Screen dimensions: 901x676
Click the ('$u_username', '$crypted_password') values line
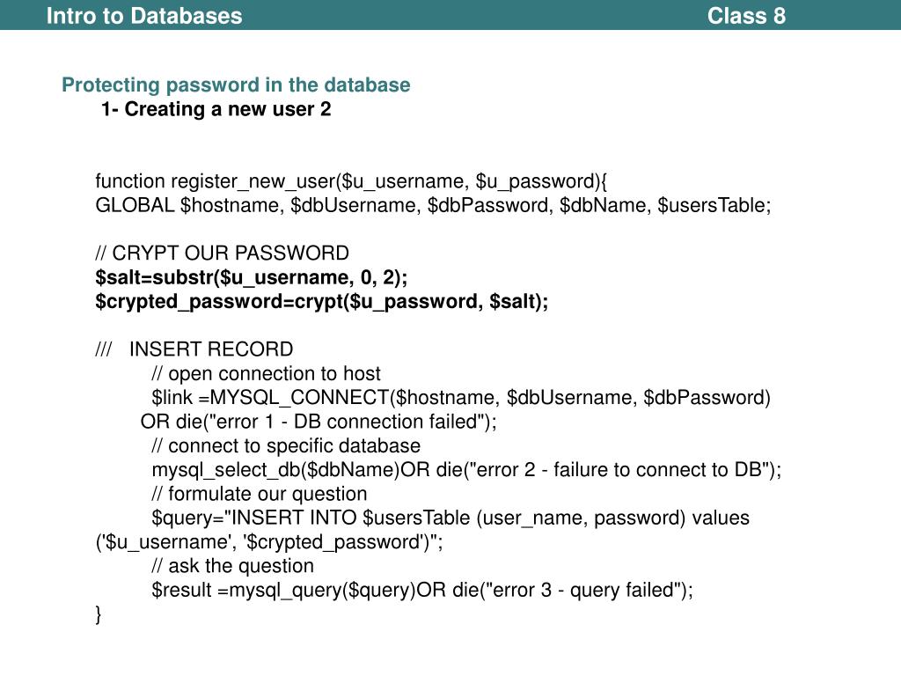point(269,542)
